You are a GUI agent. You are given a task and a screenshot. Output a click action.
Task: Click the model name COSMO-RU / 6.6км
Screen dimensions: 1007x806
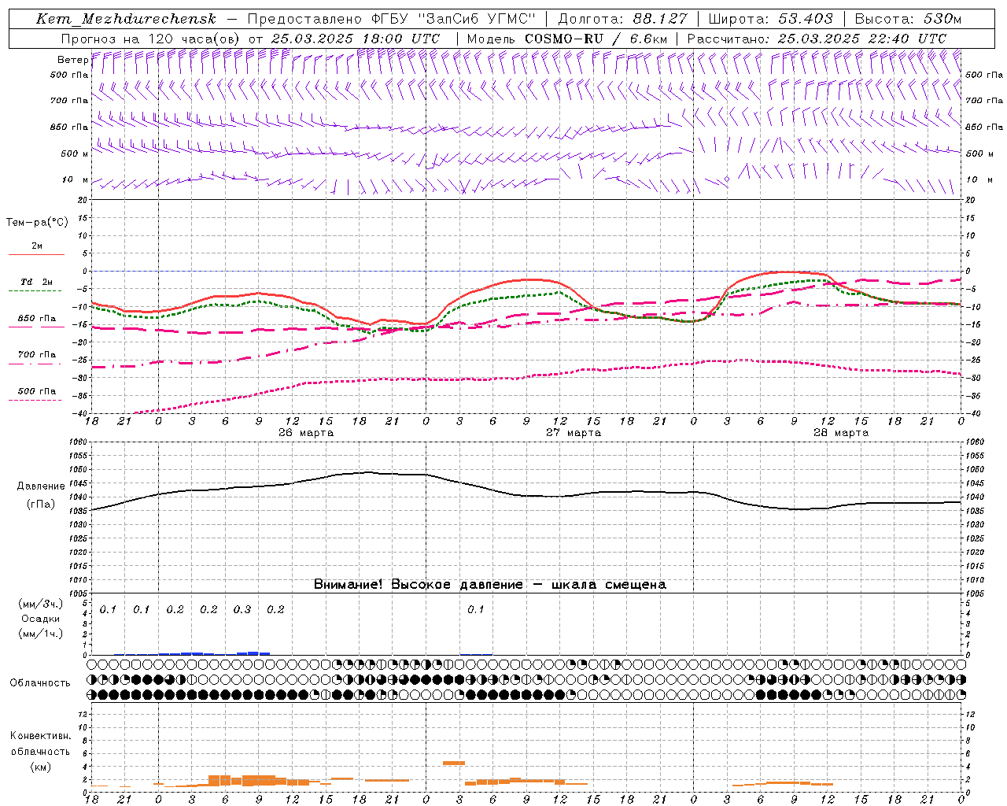click(x=596, y=39)
